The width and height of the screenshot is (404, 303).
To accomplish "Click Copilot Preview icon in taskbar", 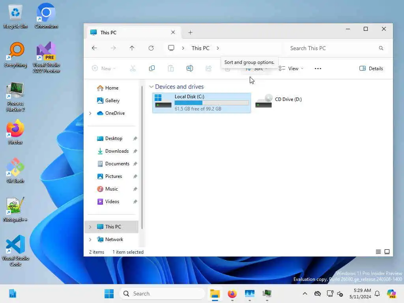I will click(391, 294).
